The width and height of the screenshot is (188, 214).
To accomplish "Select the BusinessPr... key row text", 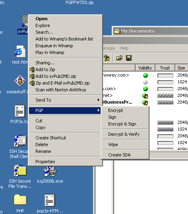I will [118, 102].
